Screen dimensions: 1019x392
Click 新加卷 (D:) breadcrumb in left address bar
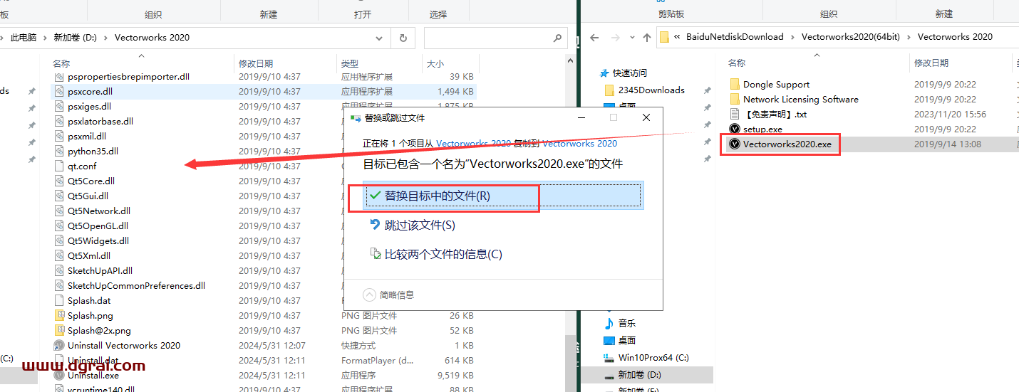click(76, 38)
